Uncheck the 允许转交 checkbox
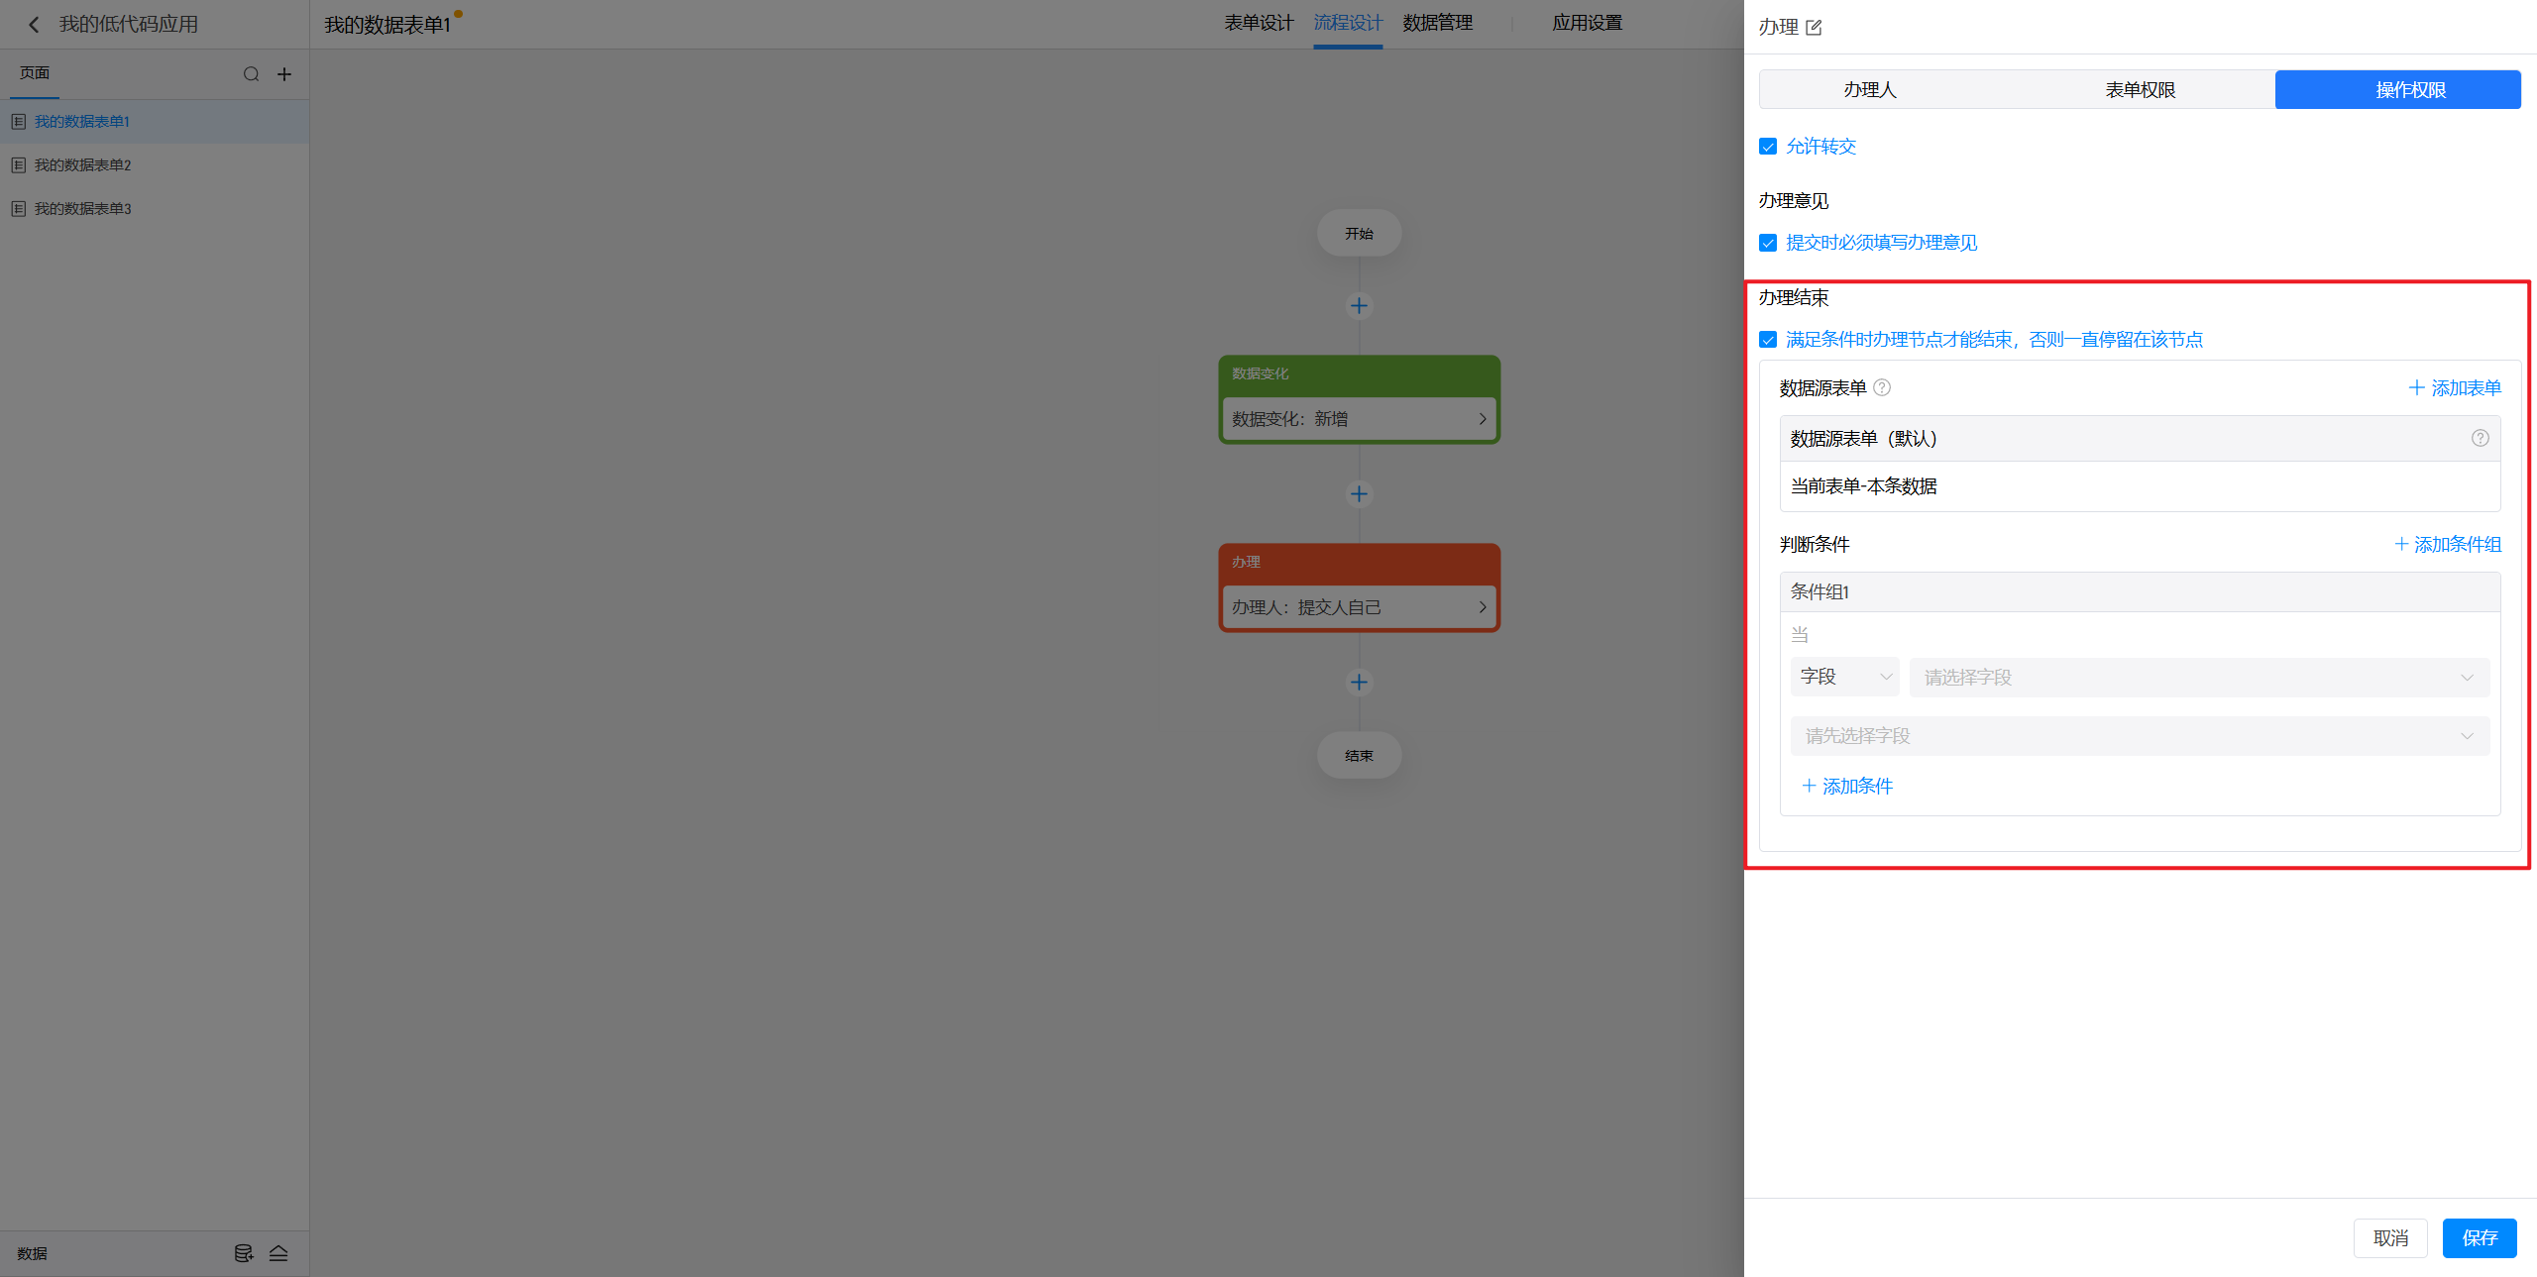Viewport: 2537px width, 1277px height. coord(1768,147)
